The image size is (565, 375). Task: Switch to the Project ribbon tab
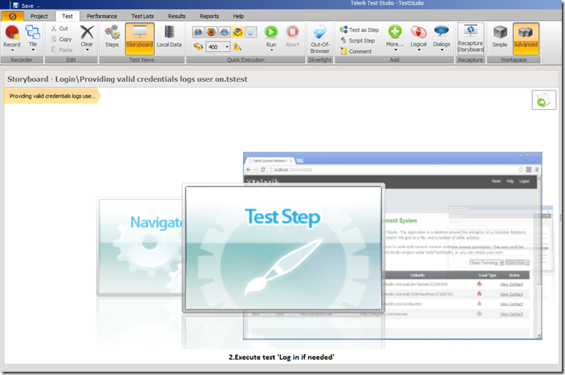[x=39, y=16]
